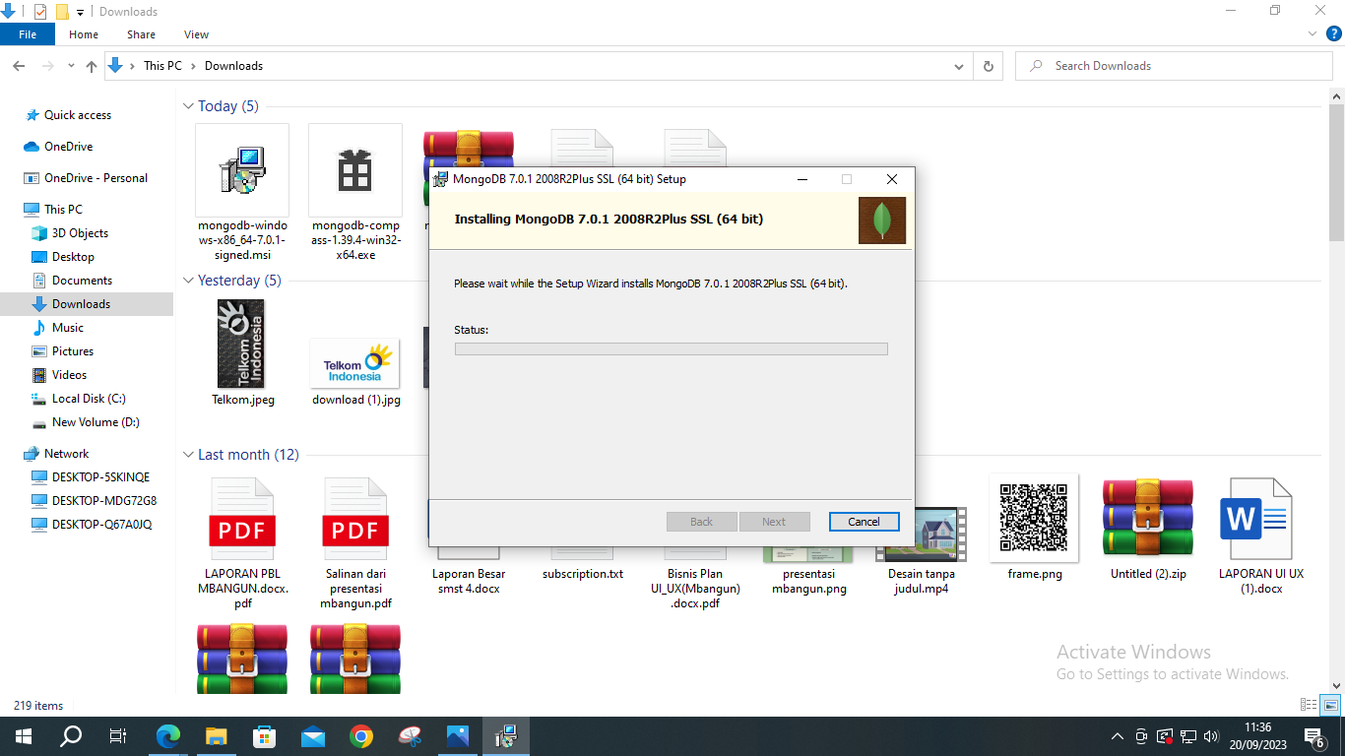Select the download (1).jpg thumbnail
The height and width of the screenshot is (756, 1345).
(x=355, y=364)
